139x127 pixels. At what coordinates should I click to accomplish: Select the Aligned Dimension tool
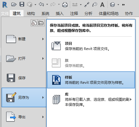point(87,5)
